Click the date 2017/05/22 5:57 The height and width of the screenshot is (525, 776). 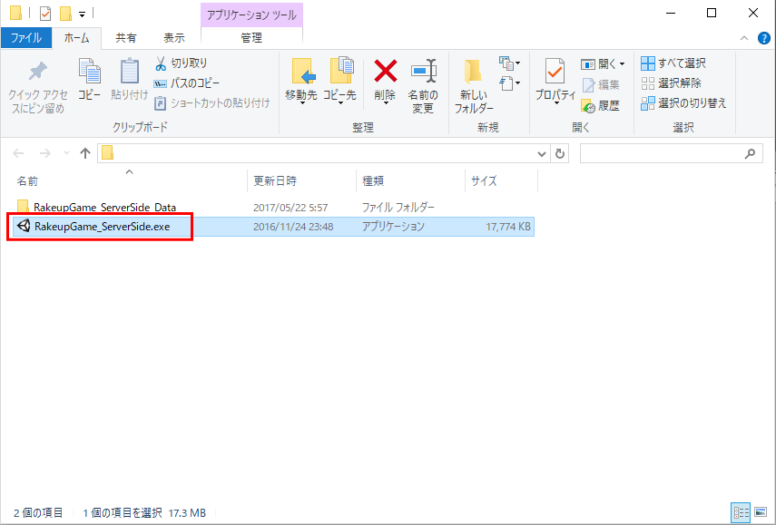pyautogui.click(x=290, y=208)
